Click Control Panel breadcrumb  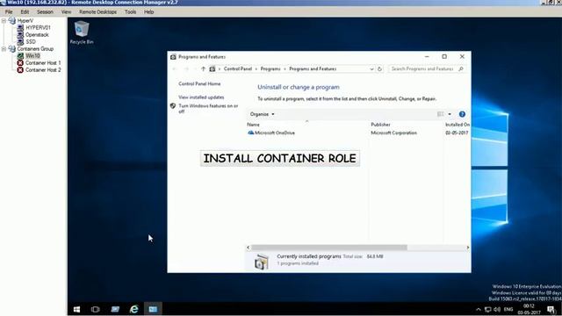pyautogui.click(x=238, y=68)
